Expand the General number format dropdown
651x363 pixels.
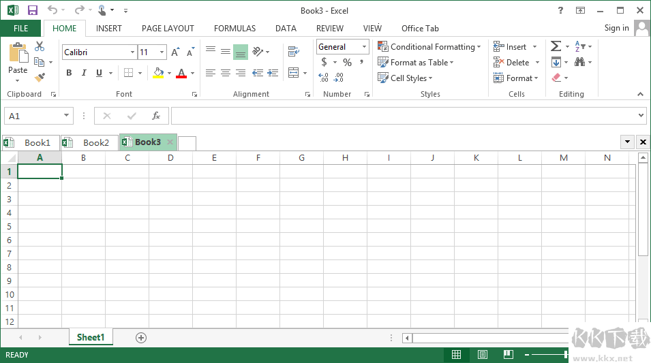tap(364, 47)
